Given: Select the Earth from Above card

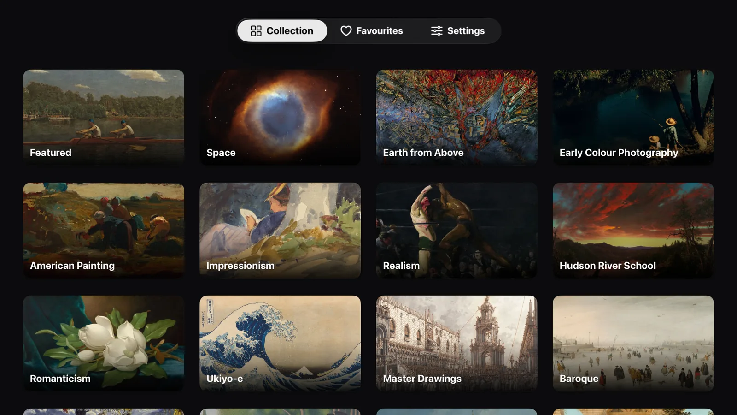Looking at the screenshot, I should pos(456,117).
